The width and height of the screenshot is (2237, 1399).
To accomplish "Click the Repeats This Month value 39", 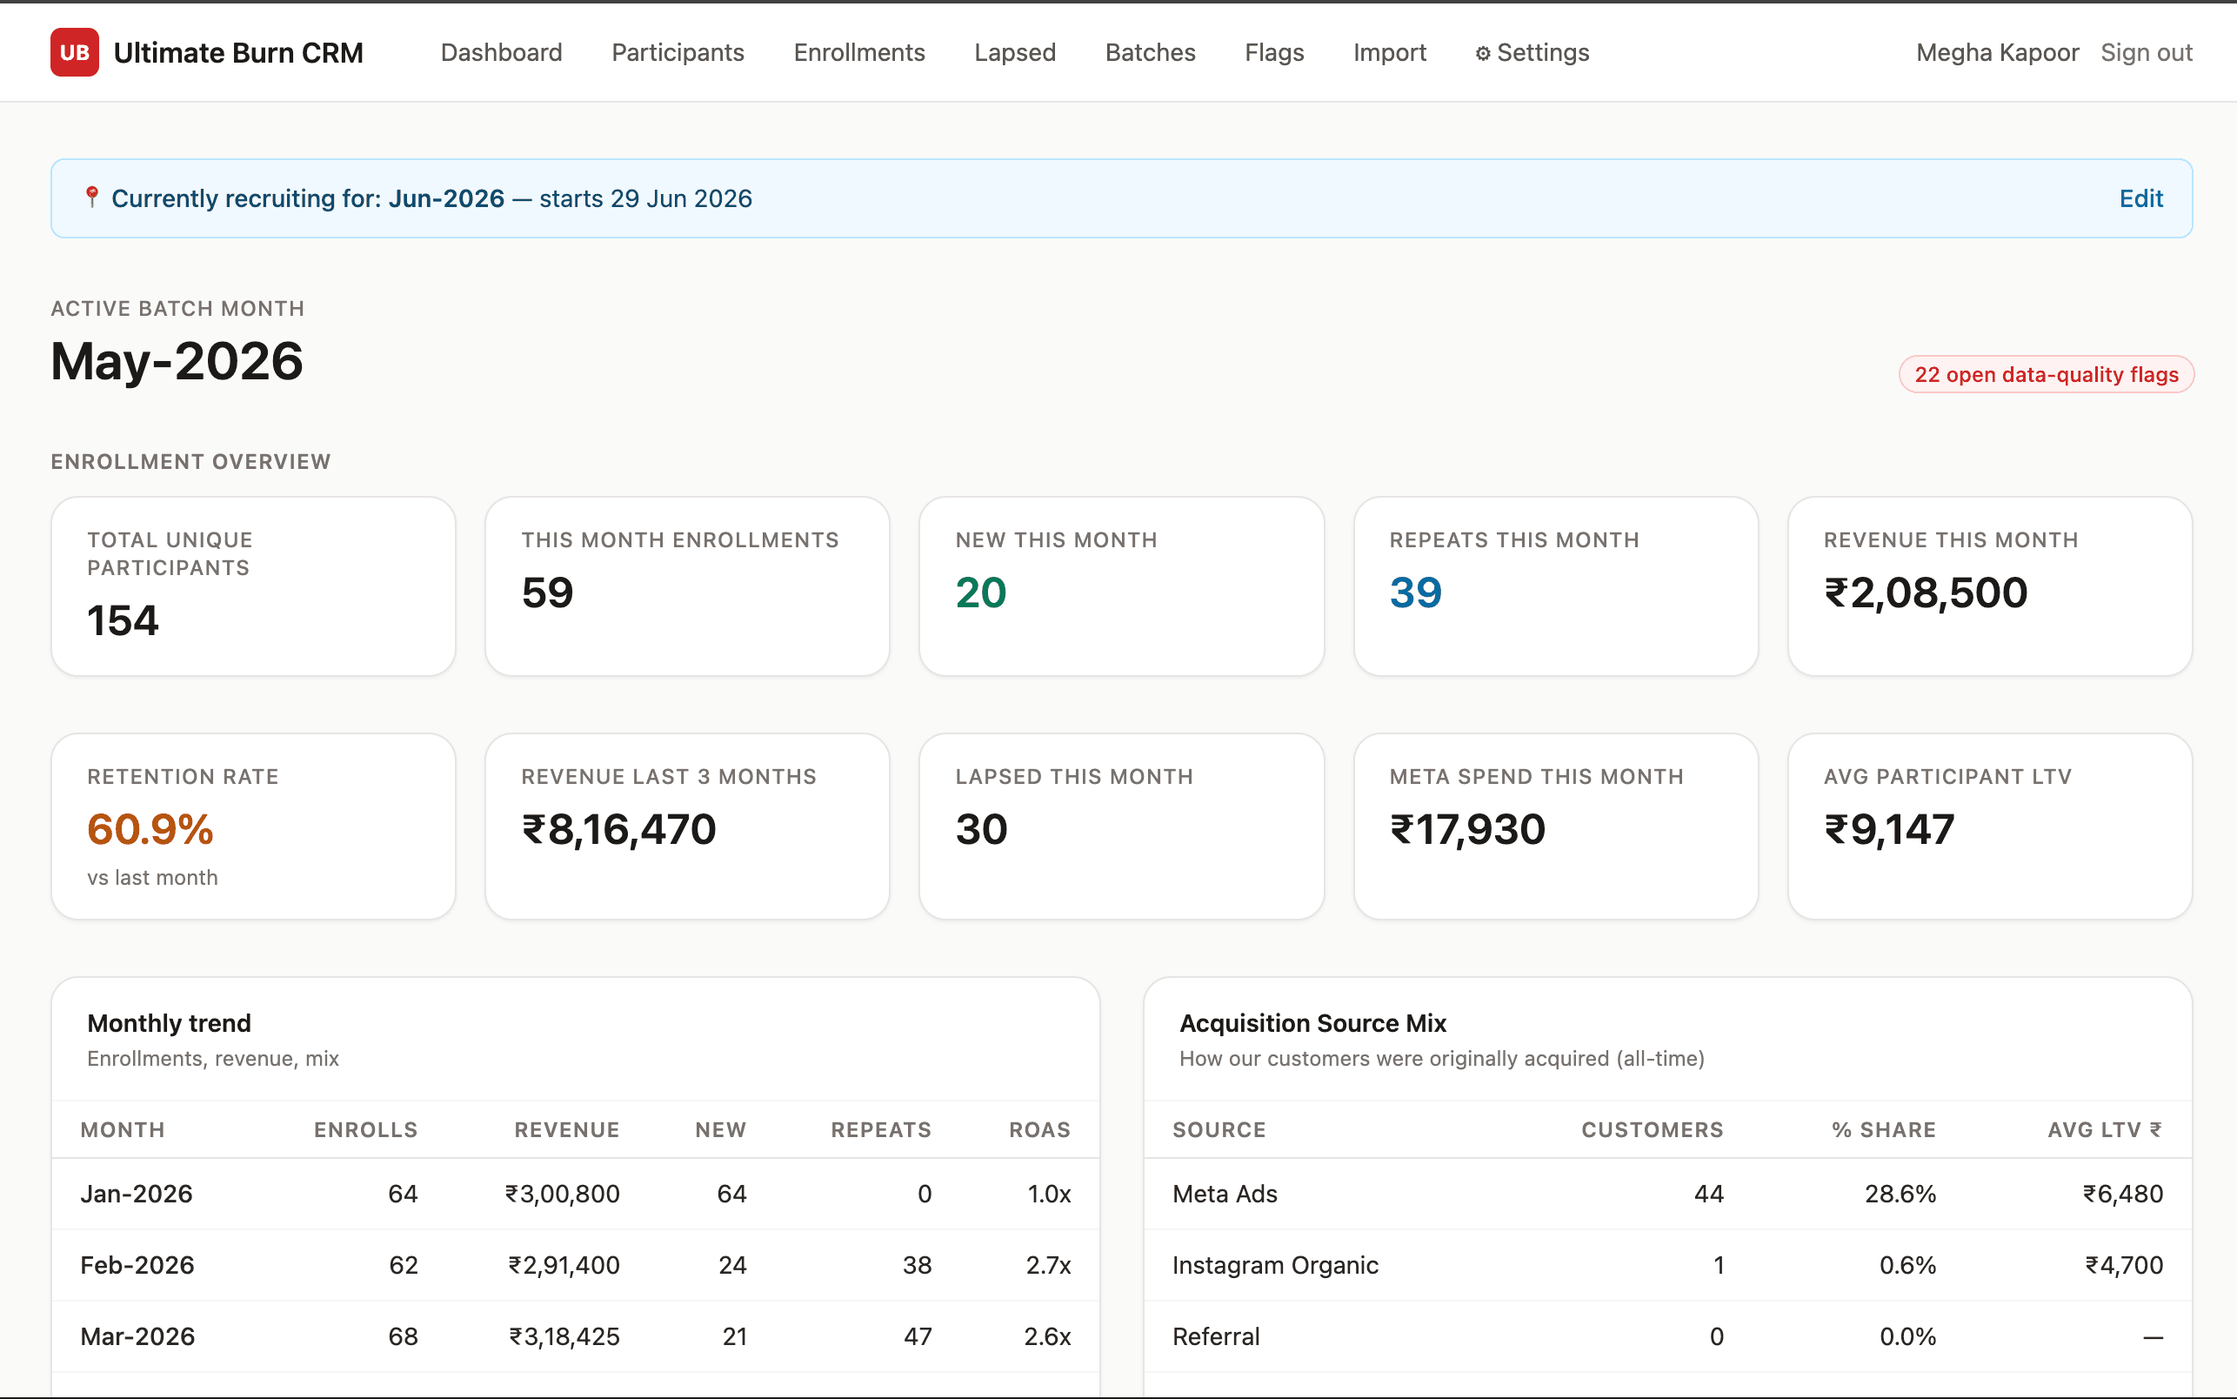I will (x=1416, y=592).
